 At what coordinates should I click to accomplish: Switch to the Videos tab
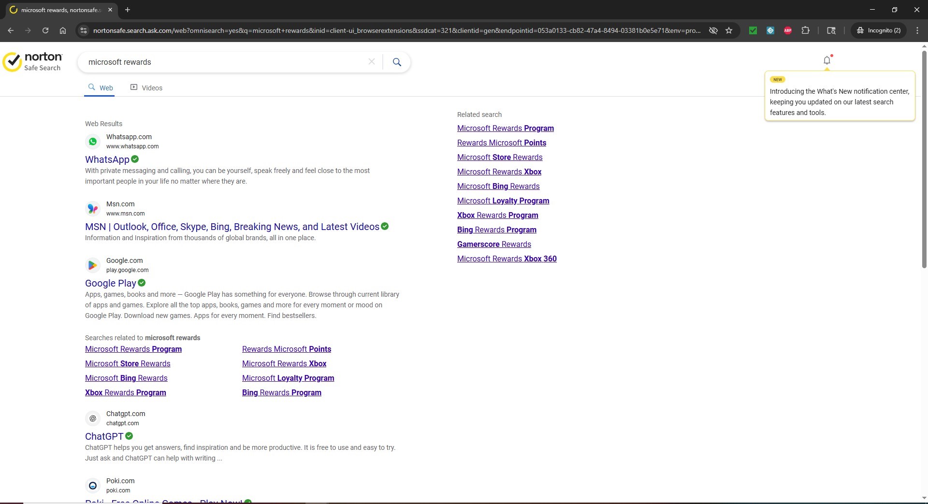(x=146, y=88)
